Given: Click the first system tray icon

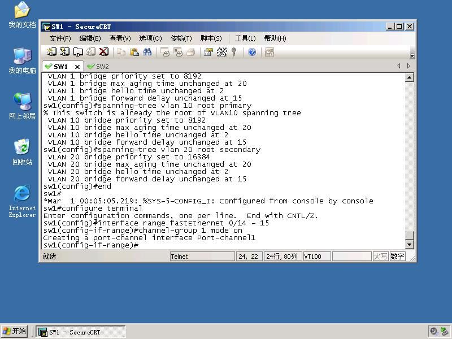Looking at the screenshot, I should point(433,332).
